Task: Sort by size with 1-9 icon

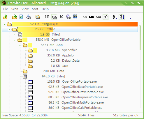Action: pyautogui.click(x=122, y=17)
